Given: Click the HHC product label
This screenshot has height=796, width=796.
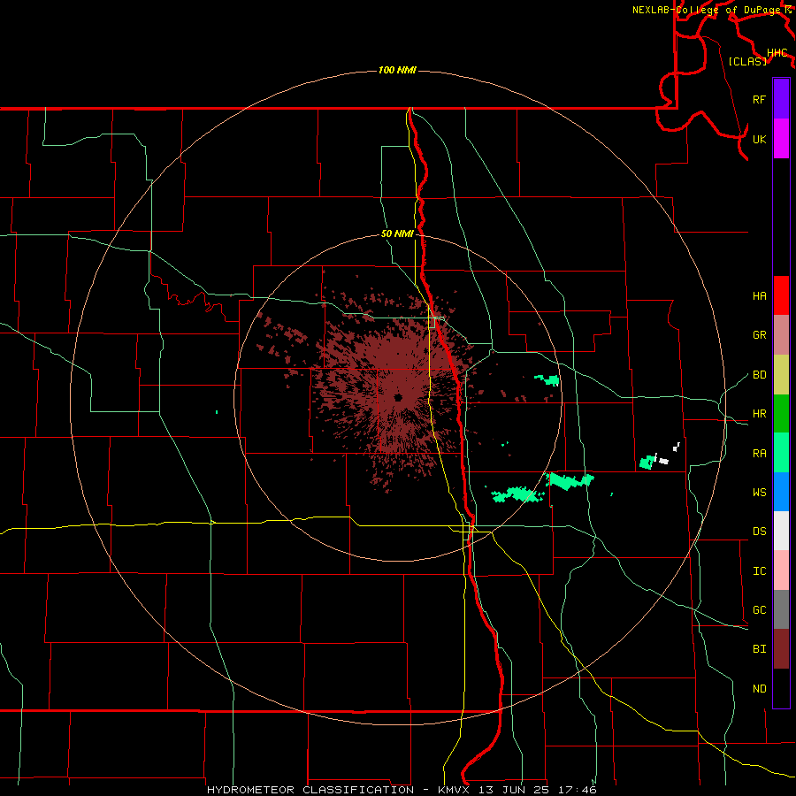Looking at the screenshot, I should (777, 53).
